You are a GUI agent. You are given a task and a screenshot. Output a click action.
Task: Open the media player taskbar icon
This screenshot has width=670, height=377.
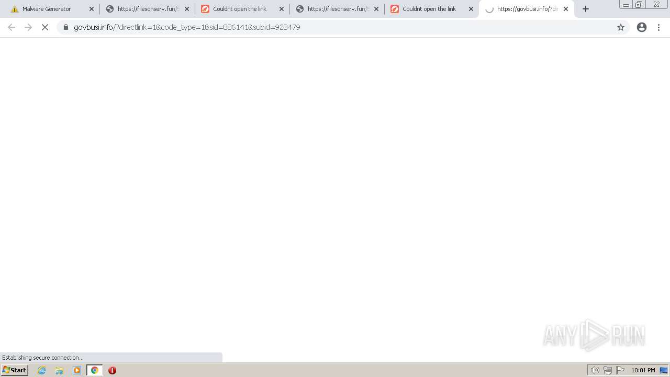77,370
